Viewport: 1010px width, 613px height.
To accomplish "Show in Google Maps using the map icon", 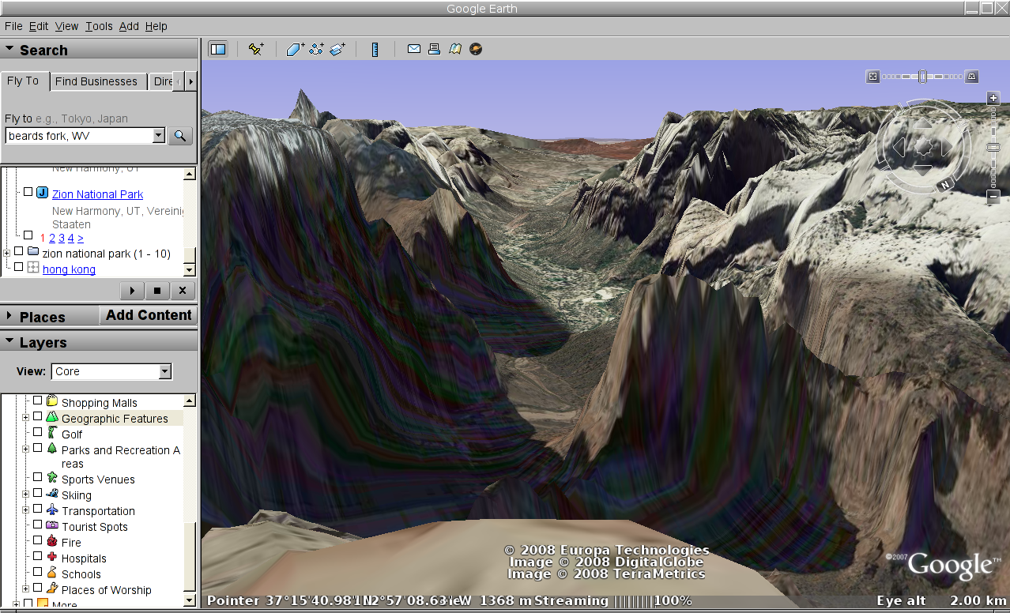I will (454, 49).
